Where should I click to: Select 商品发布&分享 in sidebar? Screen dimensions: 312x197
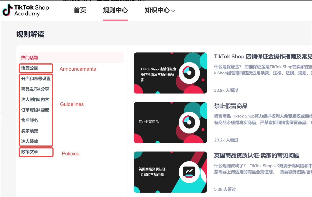pos(35,89)
